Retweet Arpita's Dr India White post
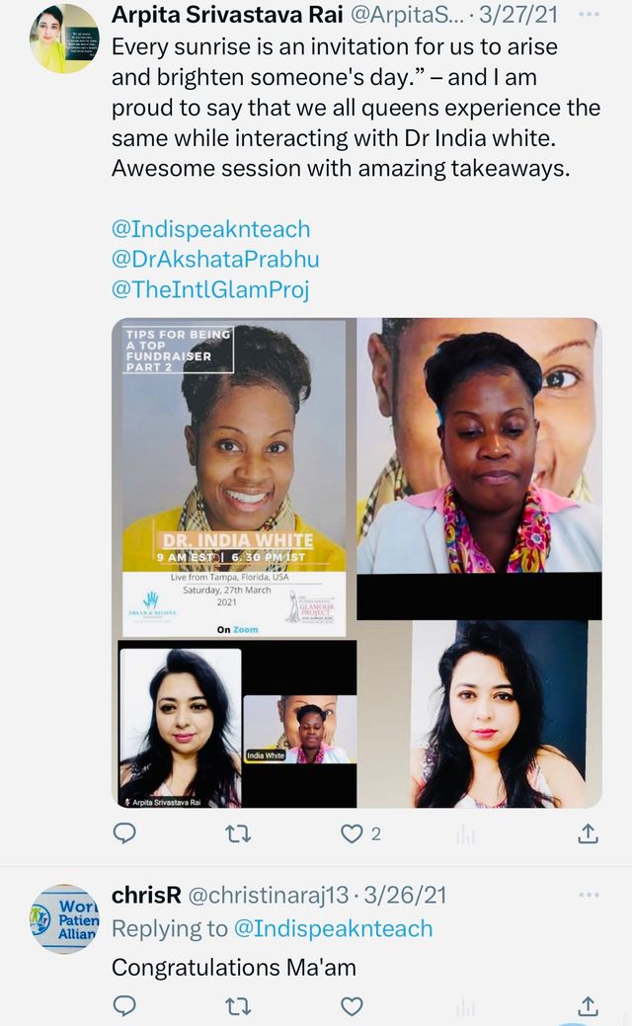Viewport: 632px width, 1026px height. tap(237, 833)
